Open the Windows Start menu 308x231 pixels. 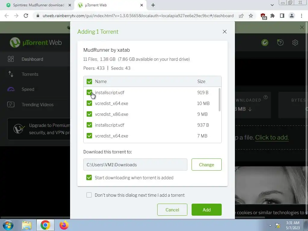point(8,225)
